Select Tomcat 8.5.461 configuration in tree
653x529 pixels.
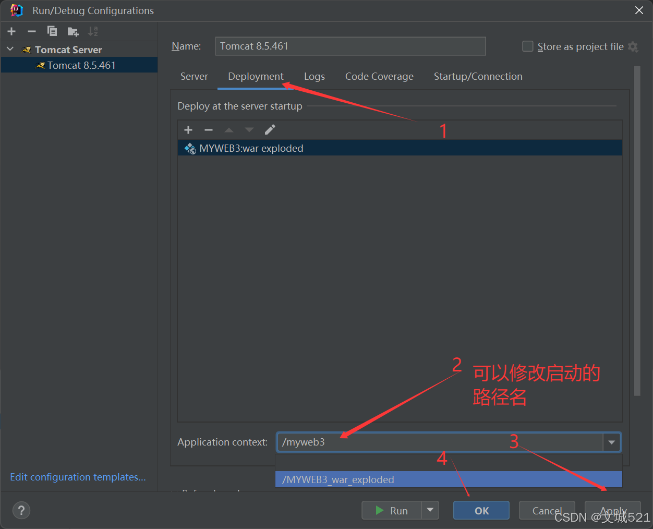pyautogui.click(x=79, y=65)
